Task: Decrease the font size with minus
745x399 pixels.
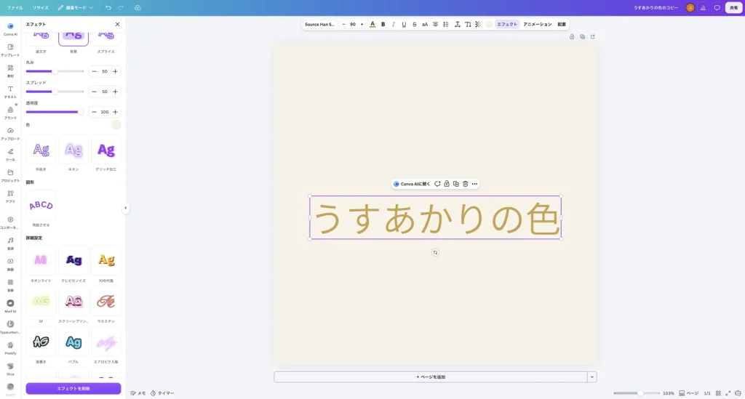Action: click(343, 24)
